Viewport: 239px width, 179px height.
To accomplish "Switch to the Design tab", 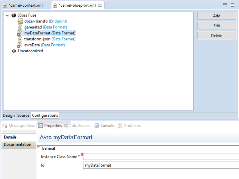I will pyautogui.click(x=9, y=115).
